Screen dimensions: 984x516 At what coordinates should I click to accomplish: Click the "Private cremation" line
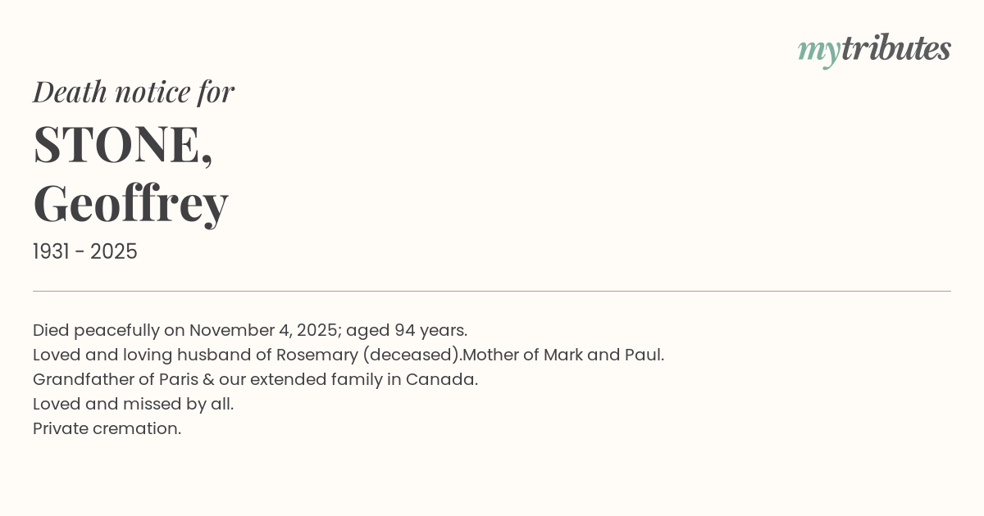107,428
